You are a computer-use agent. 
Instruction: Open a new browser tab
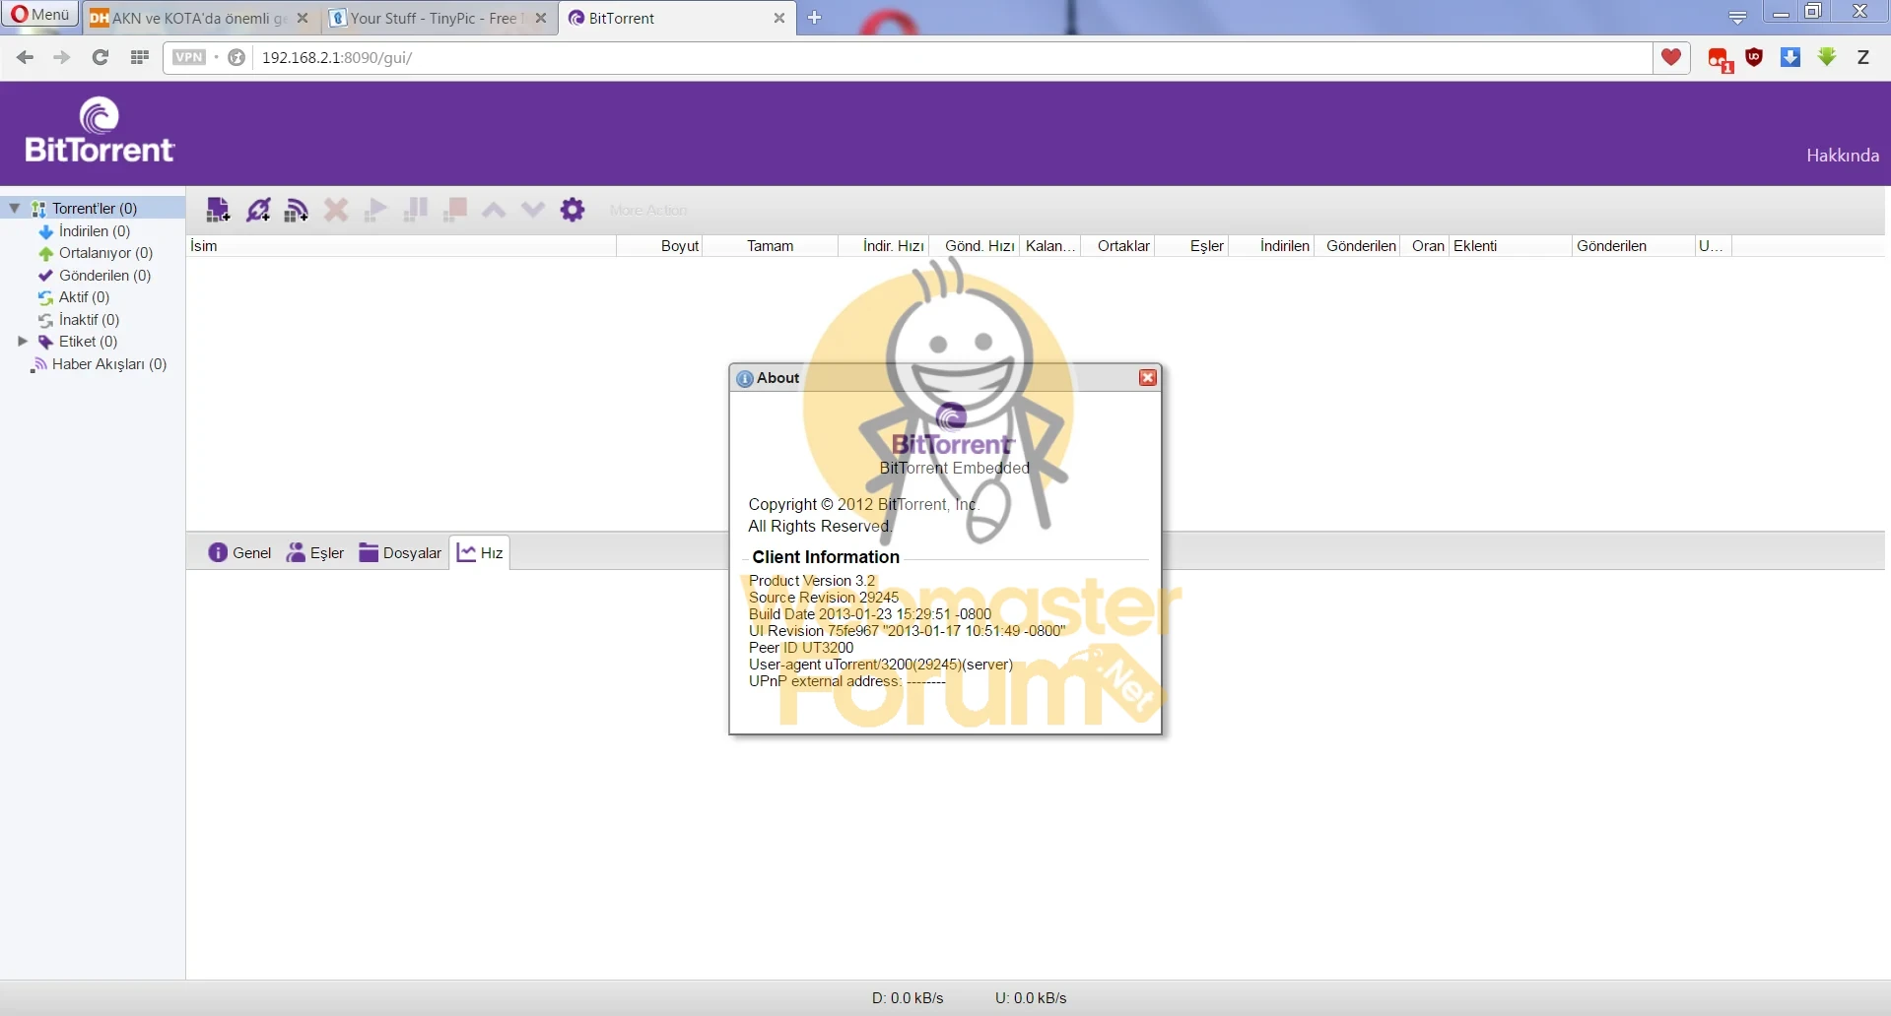pyautogui.click(x=814, y=18)
